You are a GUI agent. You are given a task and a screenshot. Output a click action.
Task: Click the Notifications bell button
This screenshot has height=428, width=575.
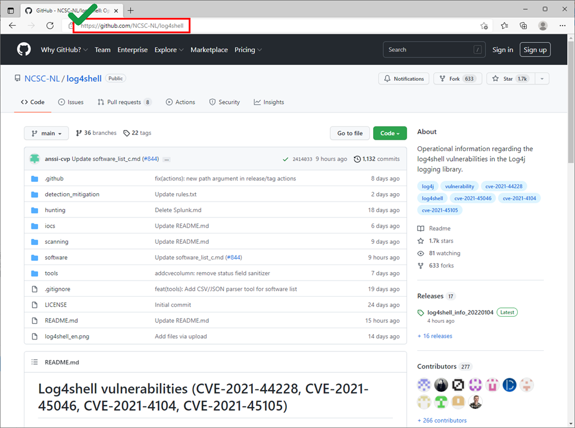click(404, 78)
